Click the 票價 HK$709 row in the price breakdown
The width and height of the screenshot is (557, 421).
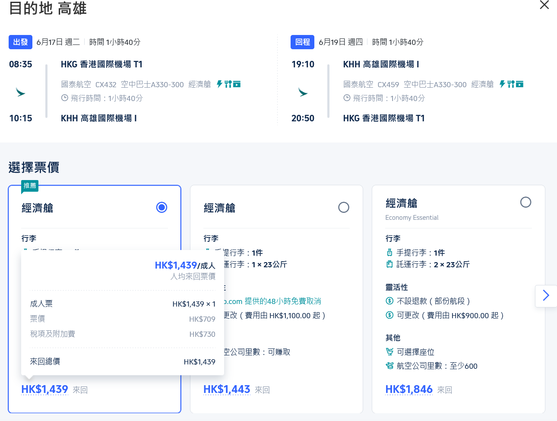click(123, 319)
